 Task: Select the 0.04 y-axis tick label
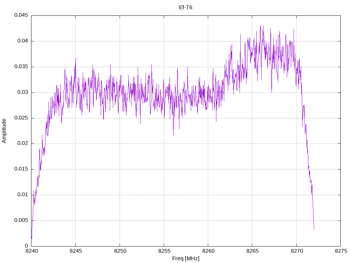[23, 41]
